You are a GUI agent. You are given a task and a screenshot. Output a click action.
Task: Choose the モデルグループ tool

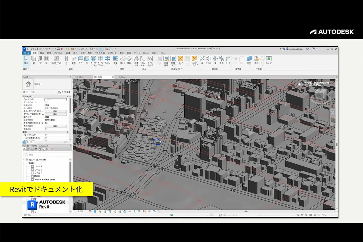point(150,61)
